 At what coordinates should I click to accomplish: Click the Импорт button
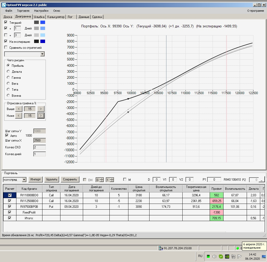point(35,179)
